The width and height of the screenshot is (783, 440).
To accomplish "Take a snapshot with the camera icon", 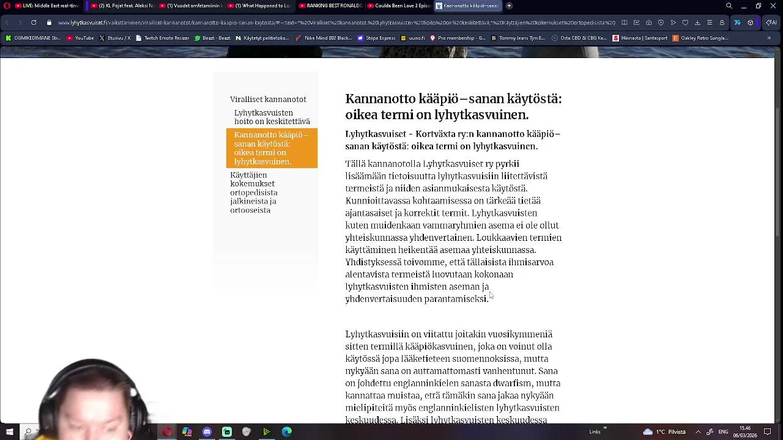I will tap(648, 23).
